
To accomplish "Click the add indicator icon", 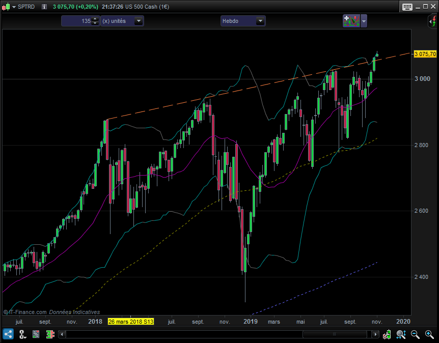I will pyautogui.click(x=351, y=21).
